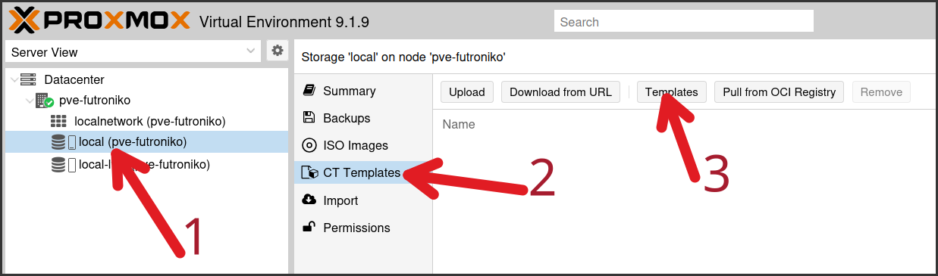Click the Proxmox logo
Viewport: 938px width, 276px height.
pyautogui.click(x=99, y=20)
